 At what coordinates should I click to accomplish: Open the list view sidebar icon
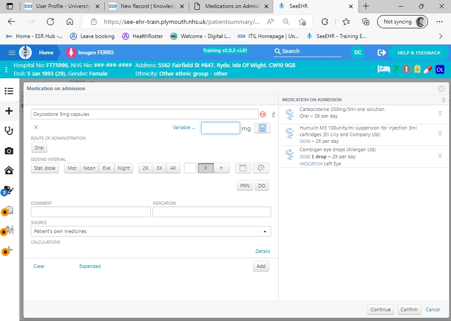click(9, 91)
